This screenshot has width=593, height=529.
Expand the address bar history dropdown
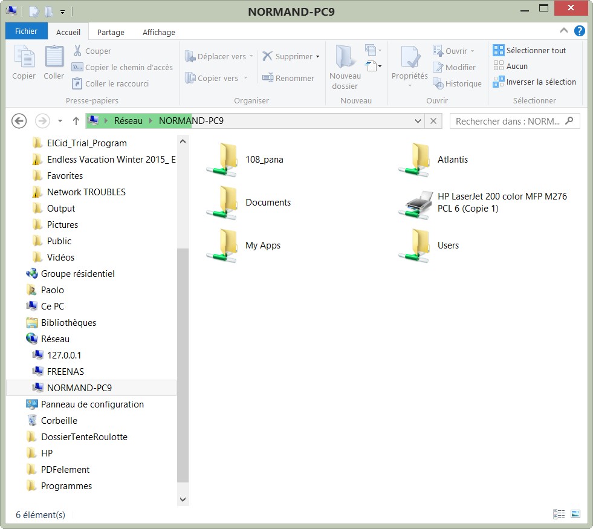tap(418, 121)
